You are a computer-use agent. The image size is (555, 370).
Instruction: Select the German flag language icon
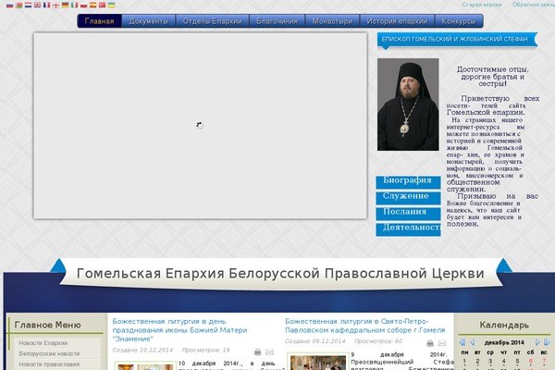coord(65,5)
